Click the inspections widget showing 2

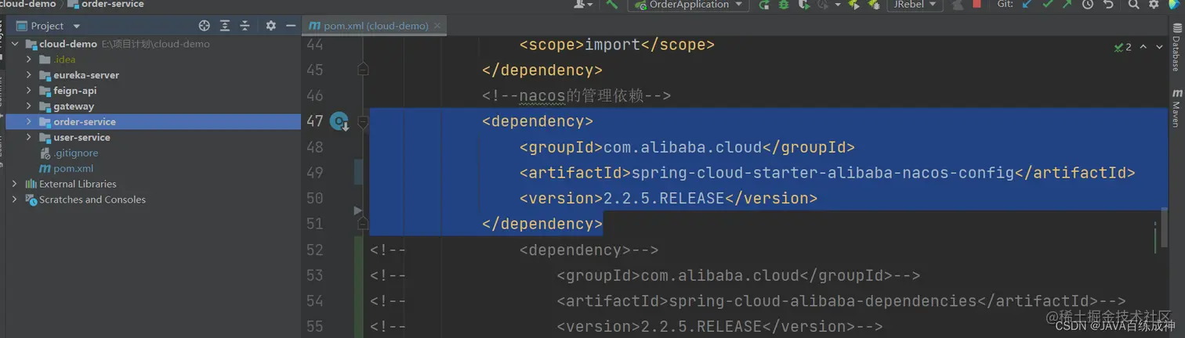click(1122, 48)
